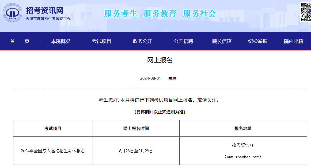This screenshot has width=311, height=167.
Task: Click the 报名地址 column header
Action: 243,129
